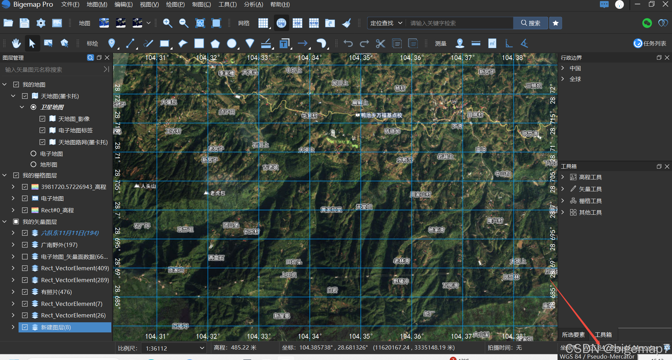Image resolution: width=672 pixels, height=360 pixels.
Task: Select the 六队东11月11日(194) layer
Action: [70, 233]
